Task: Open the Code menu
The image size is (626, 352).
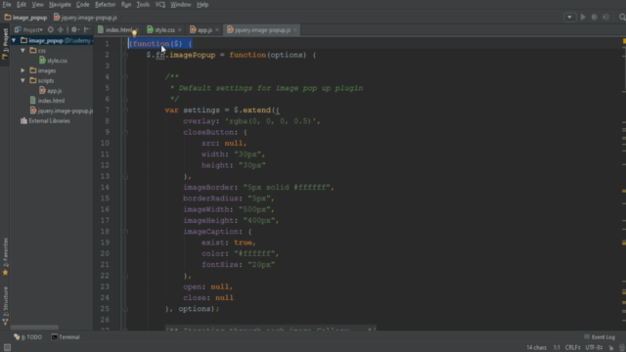Action: click(82, 4)
